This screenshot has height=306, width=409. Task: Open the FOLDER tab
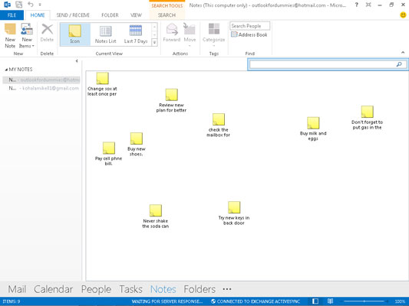click(x=110, y=15)
